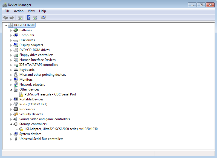Click the Scan for hardware changes icon

pyautogui.click(x=44, y=18)
